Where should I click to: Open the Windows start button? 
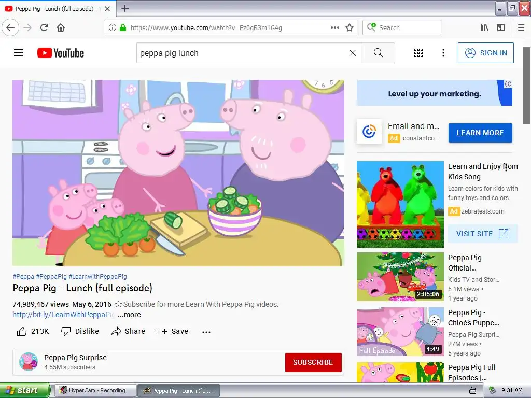tap(24, 390)
